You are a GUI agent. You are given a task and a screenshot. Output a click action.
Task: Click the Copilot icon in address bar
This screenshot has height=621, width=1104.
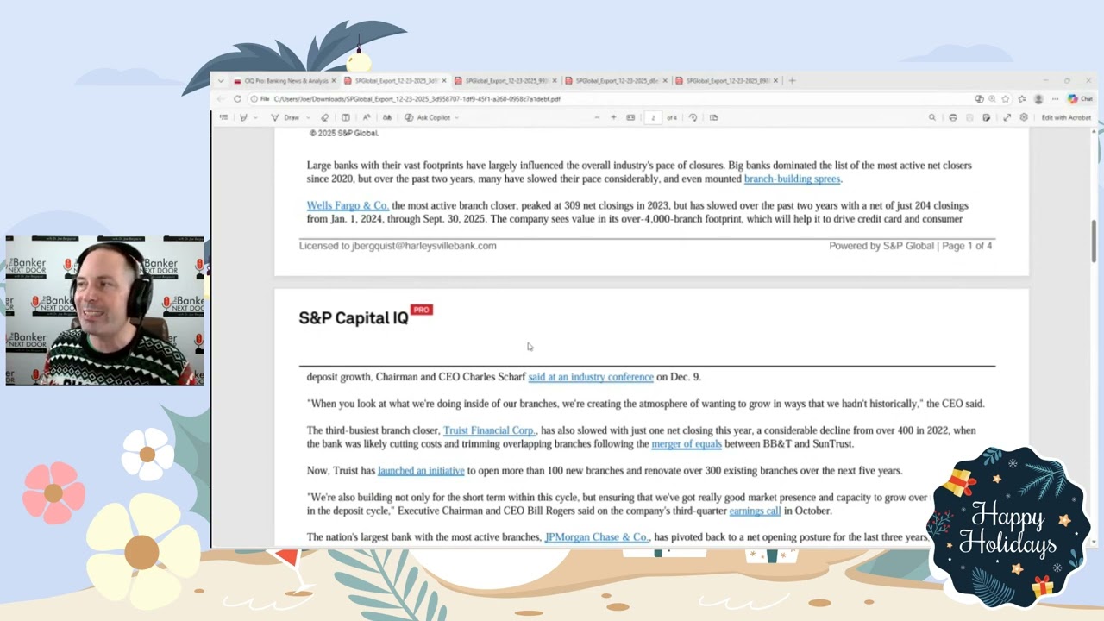979,99
